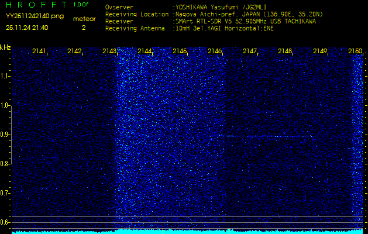Click the 2143 time marker
The image size is (368, 234).
pos(109,51)
